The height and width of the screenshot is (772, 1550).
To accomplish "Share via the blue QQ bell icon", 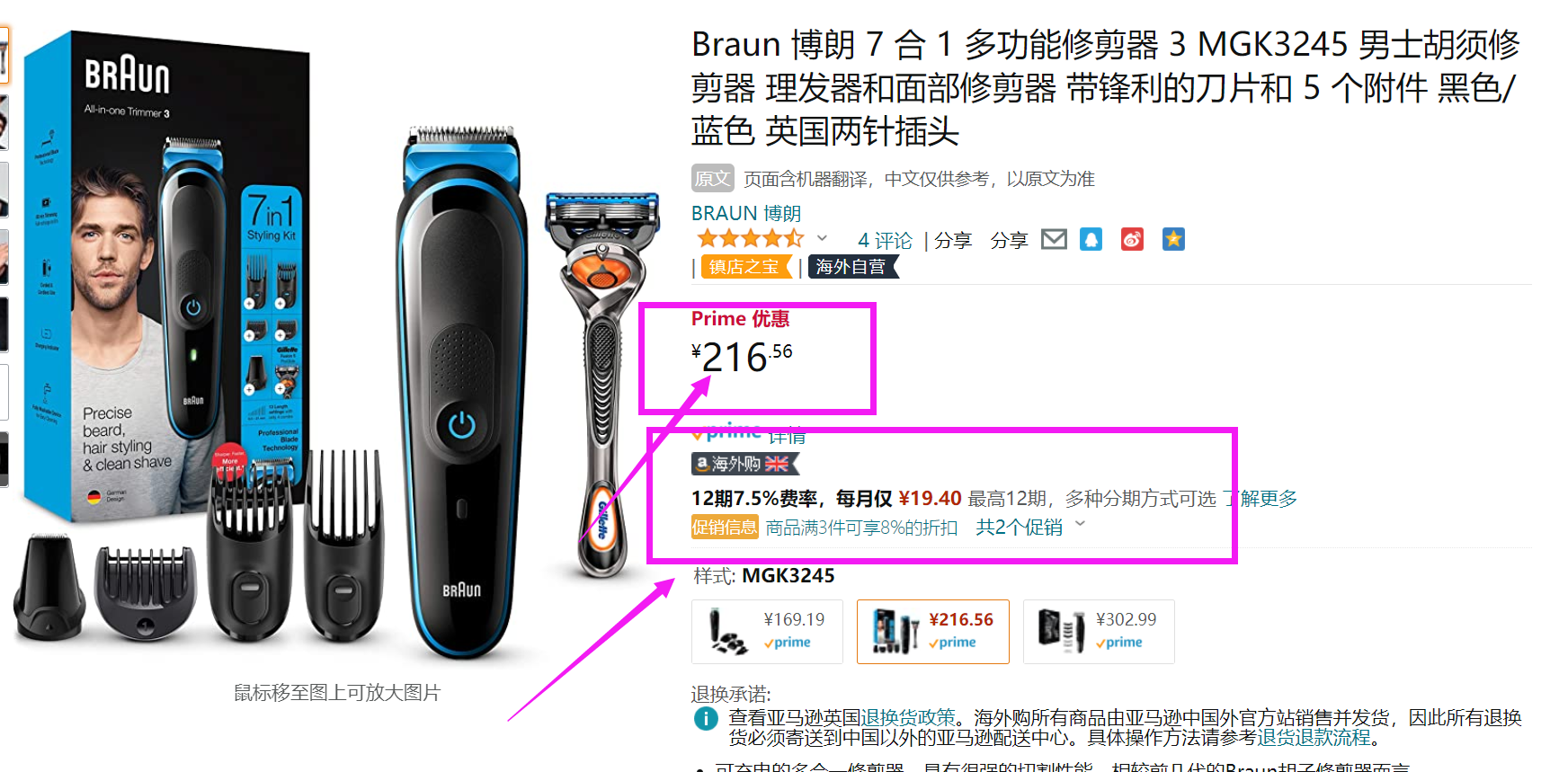I will [1091, 239].
